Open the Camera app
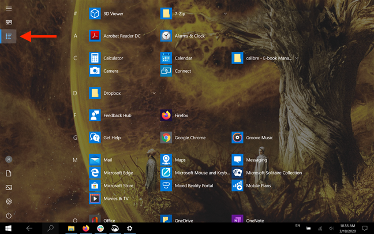 click(x=104, y=71)
